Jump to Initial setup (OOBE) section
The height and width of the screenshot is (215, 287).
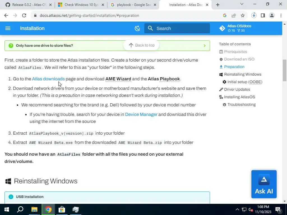pyautogui.click(x=245, y=82)
